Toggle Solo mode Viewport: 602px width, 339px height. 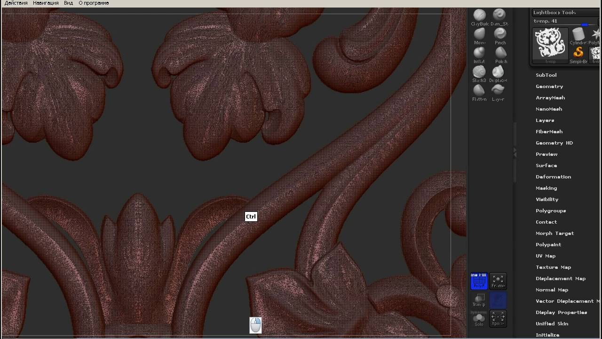pos(479,319)
